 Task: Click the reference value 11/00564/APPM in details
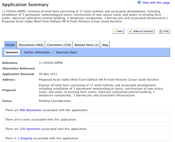coord(51,63)
